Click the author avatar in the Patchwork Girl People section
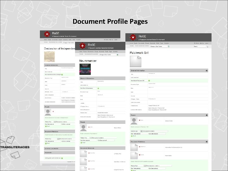The height and width of the screenshot is (171, 228). tap(134, 121)
